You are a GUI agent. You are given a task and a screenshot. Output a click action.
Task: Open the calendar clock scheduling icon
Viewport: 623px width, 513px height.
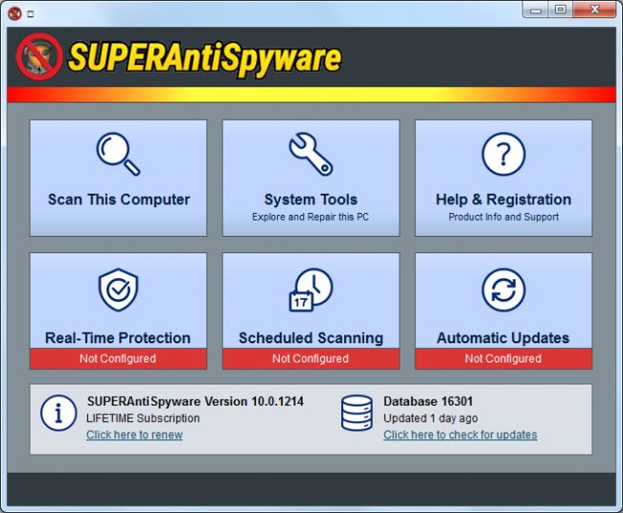[x=311, y=290]
